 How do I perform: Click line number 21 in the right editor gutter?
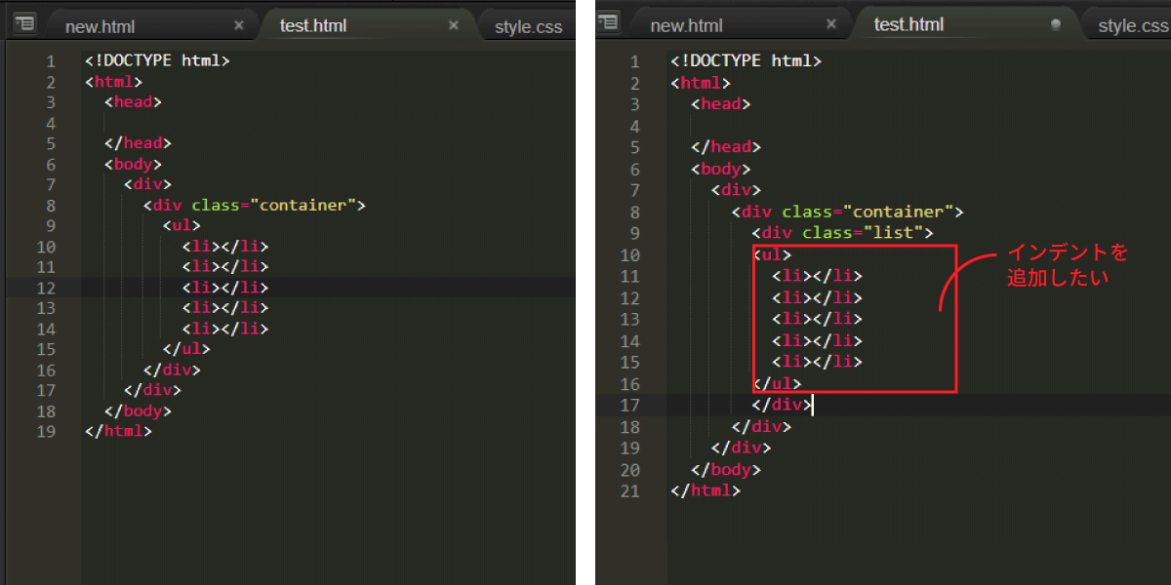tap(630, 490)
